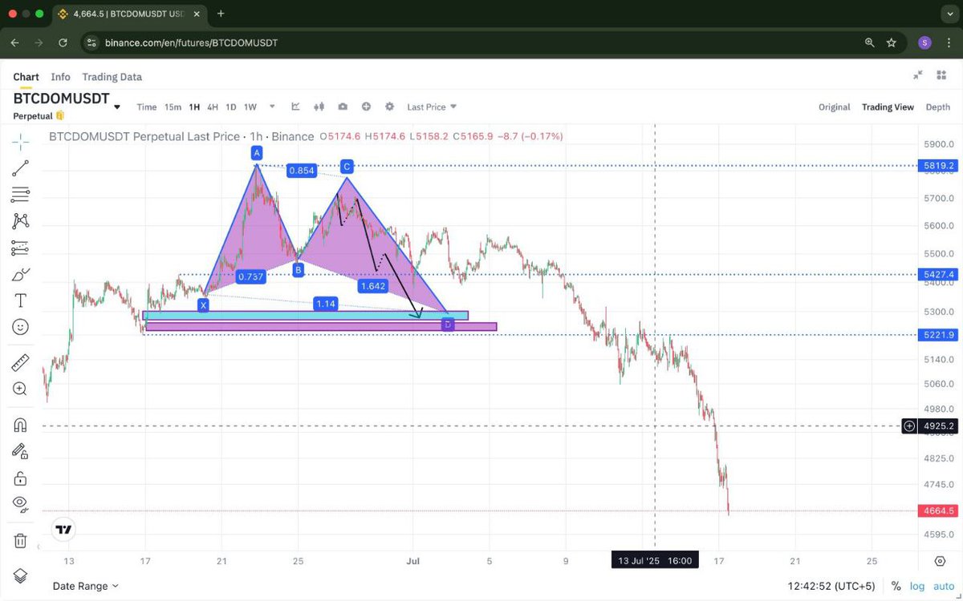
Task: Select the Original chart view
Action: [x=834, y=107]
